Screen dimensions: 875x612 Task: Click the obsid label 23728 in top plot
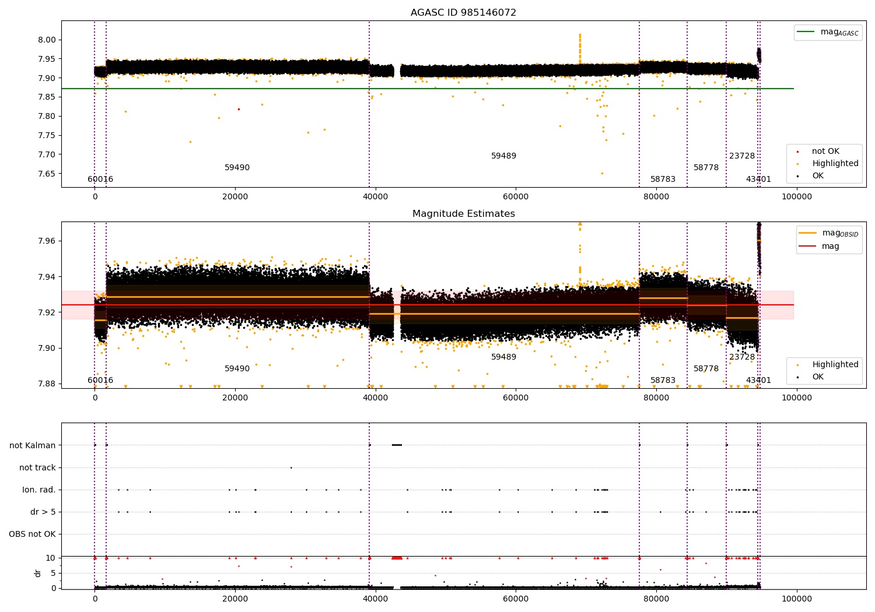(742, 156)
